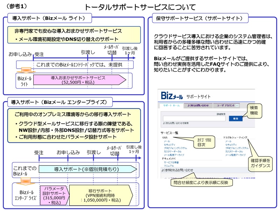This screenshot has height=210, width=280.
Task: Click ご利用中のオンプレミス環境等からの移行導入サポート text
Action: pos(73,114)
